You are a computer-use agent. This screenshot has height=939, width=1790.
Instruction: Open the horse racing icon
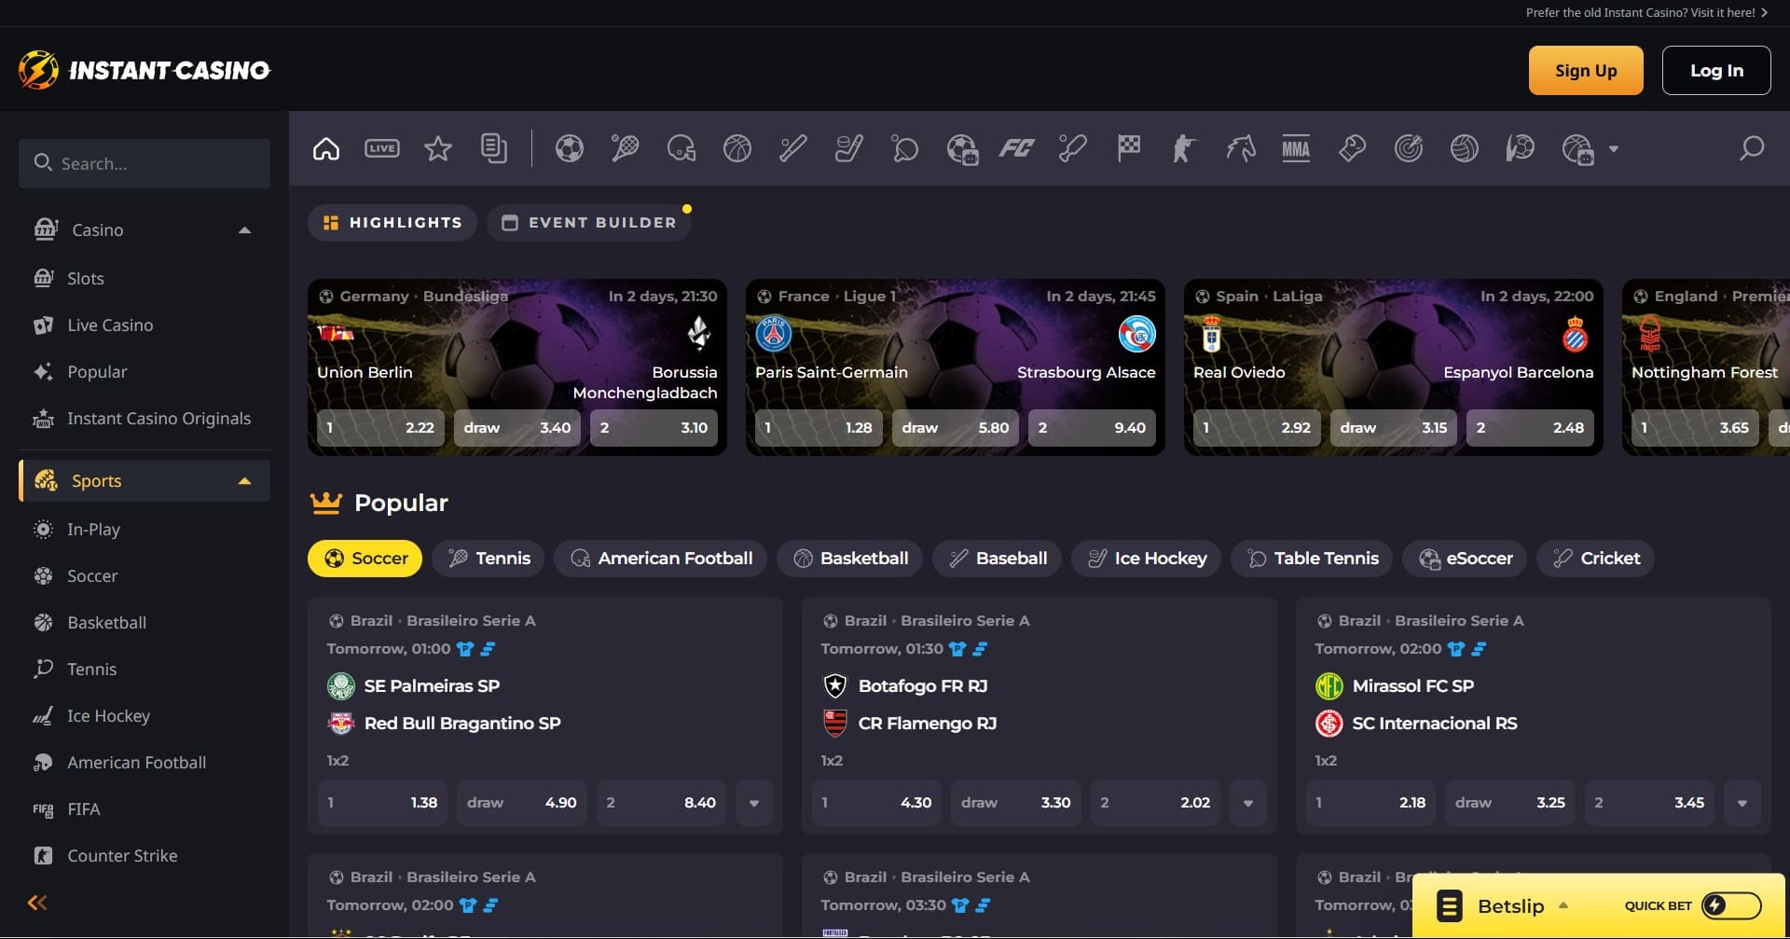(x=1240, y=149)
